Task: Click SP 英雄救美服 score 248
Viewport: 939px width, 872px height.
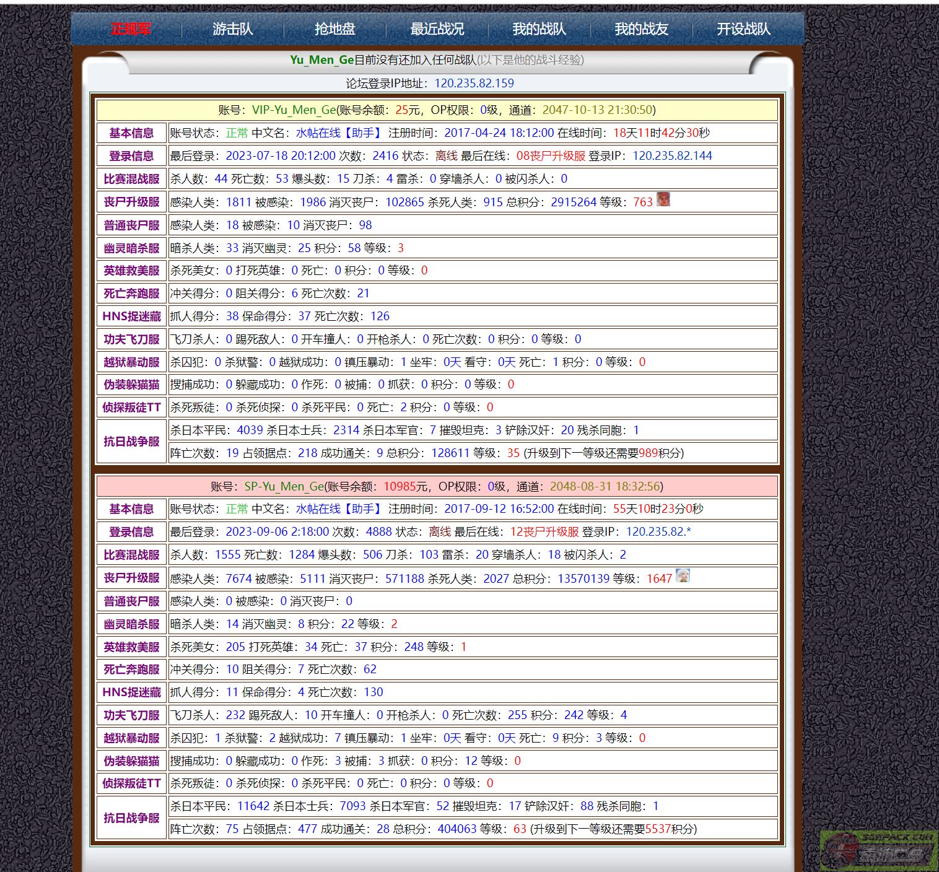Action: point(414,647)
